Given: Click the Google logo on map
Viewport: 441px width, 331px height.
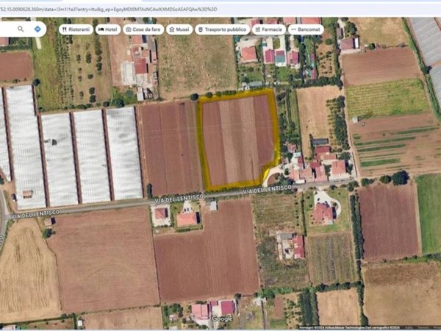Looking at the screenshot, I should click(x=222, y=318).
